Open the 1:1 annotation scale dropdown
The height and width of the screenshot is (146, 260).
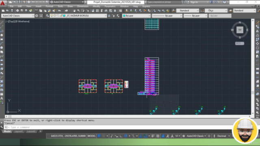point(178,136)
